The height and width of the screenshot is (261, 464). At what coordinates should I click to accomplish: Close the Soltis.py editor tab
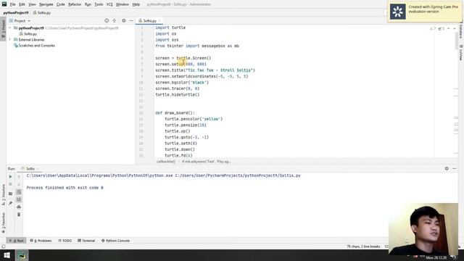click(x=159, y=21)
